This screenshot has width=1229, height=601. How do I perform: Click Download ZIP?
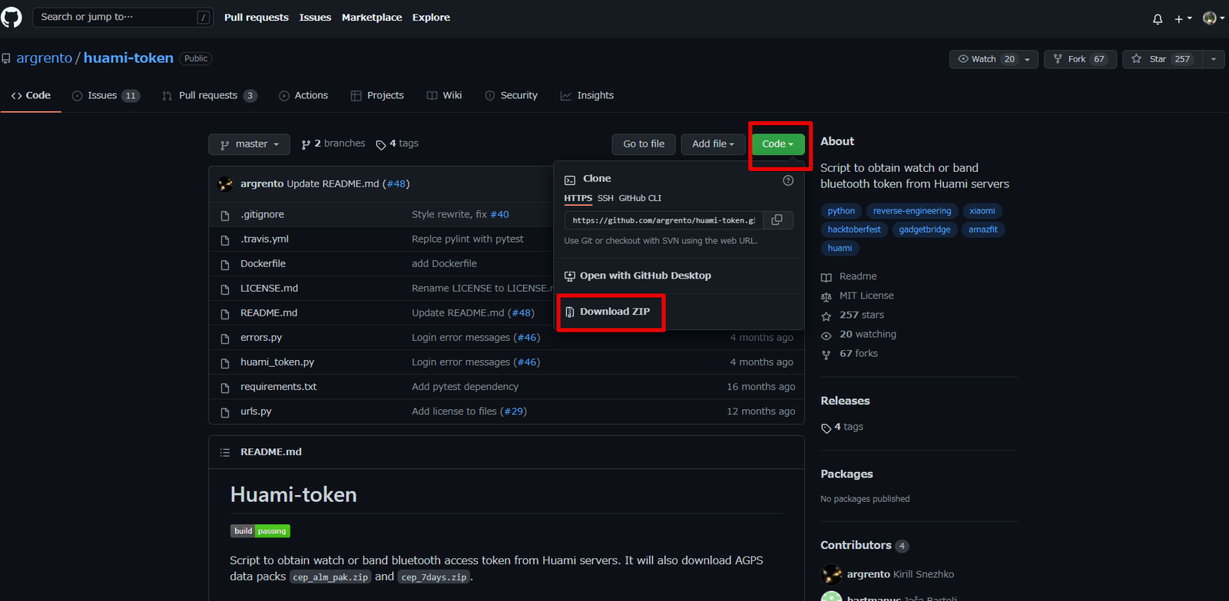[614, 312]
